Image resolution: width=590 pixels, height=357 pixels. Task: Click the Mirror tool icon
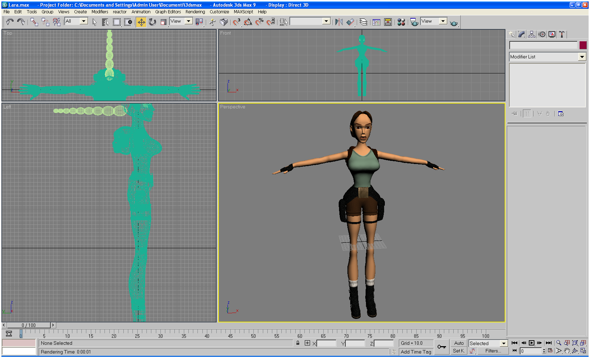coord(339,22)
